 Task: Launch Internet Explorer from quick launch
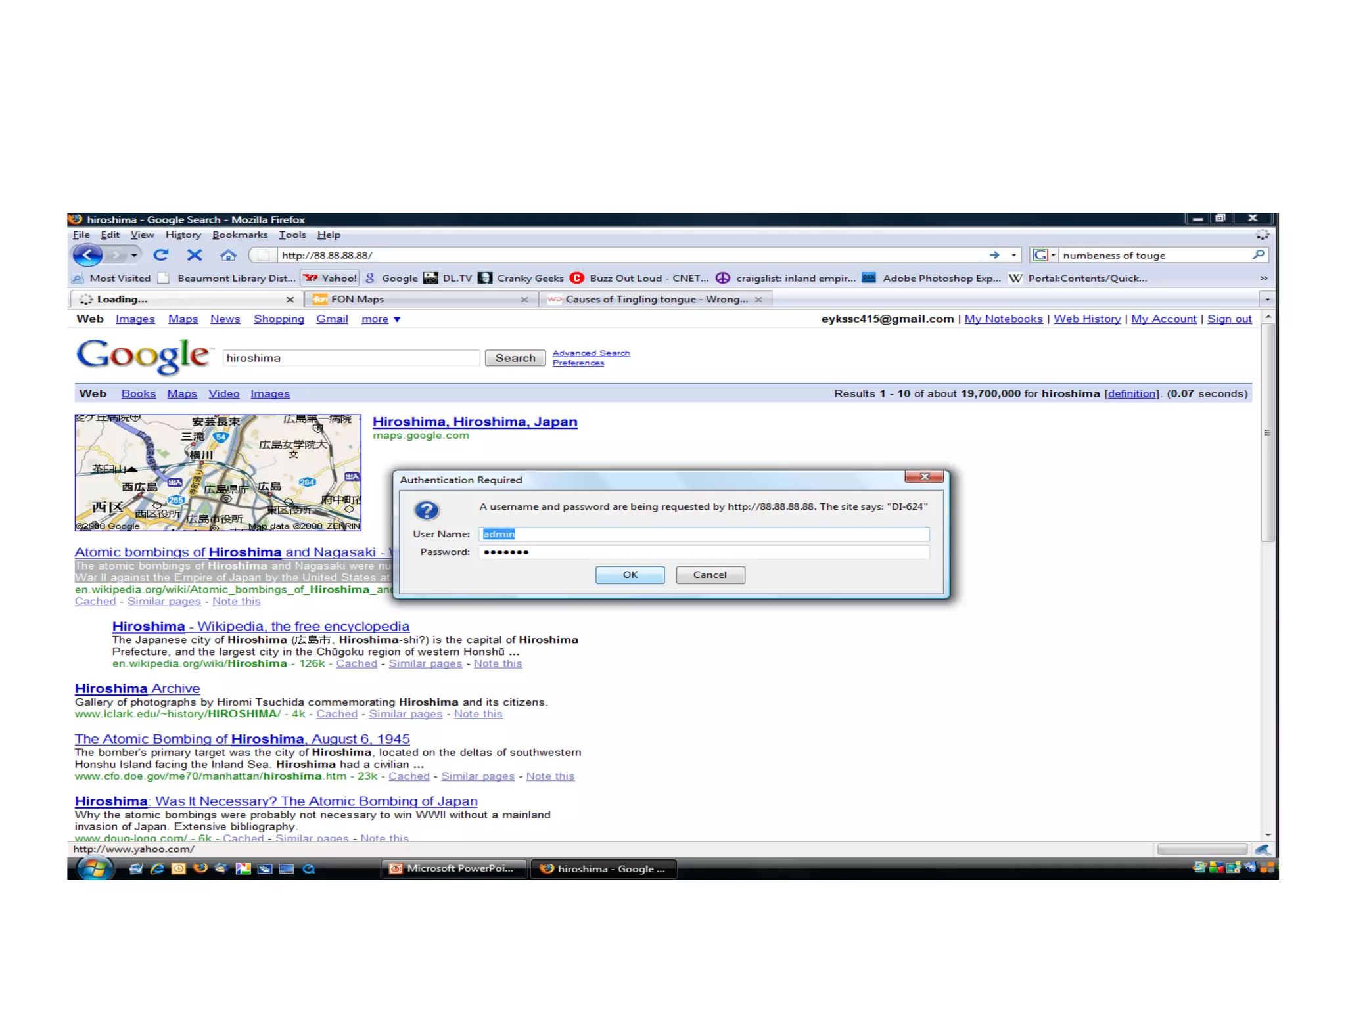(157, 868)
